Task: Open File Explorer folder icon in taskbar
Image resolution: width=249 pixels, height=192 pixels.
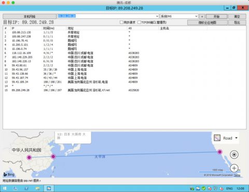Action: tap(37, 188)
